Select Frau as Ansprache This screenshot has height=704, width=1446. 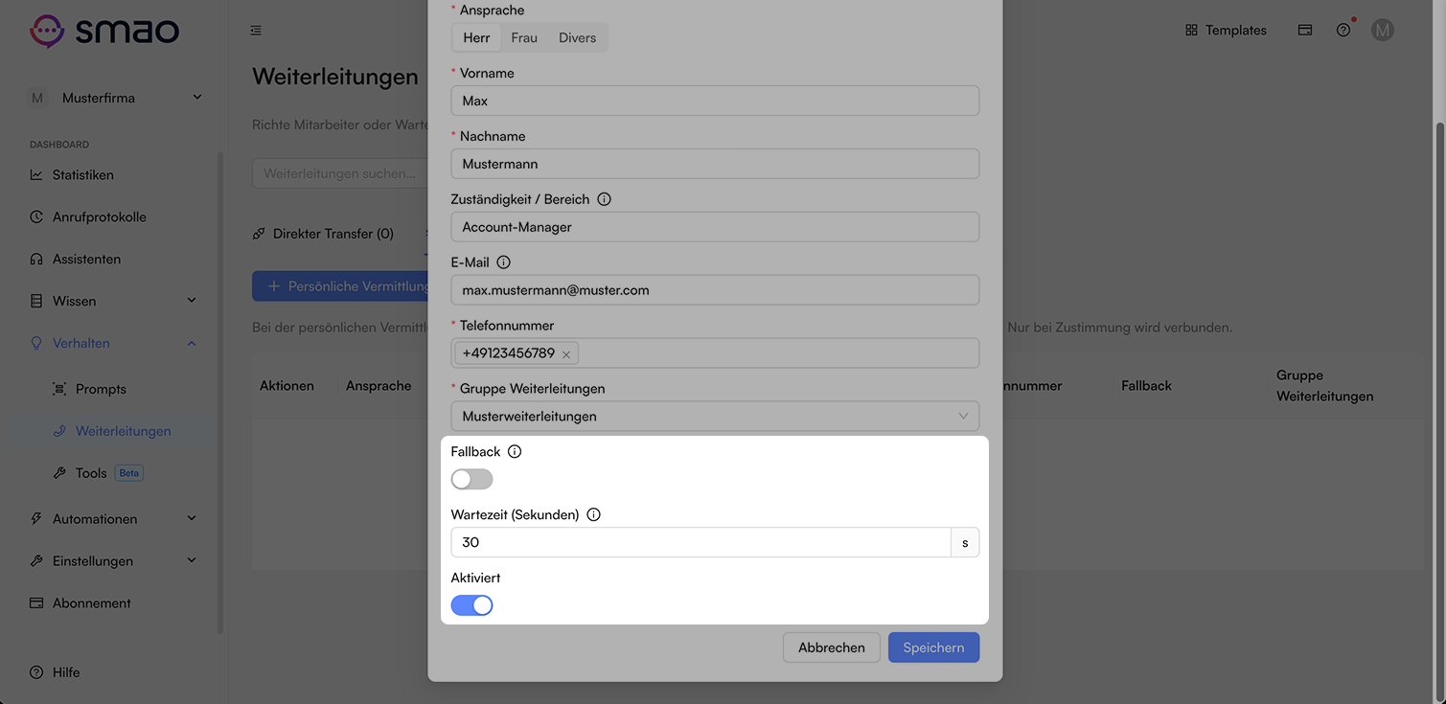[524, 37]
